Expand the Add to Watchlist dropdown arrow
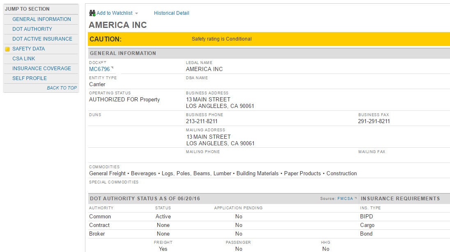Image resolution: width=450 pixels, height=252 pixels. coord(136,14)
